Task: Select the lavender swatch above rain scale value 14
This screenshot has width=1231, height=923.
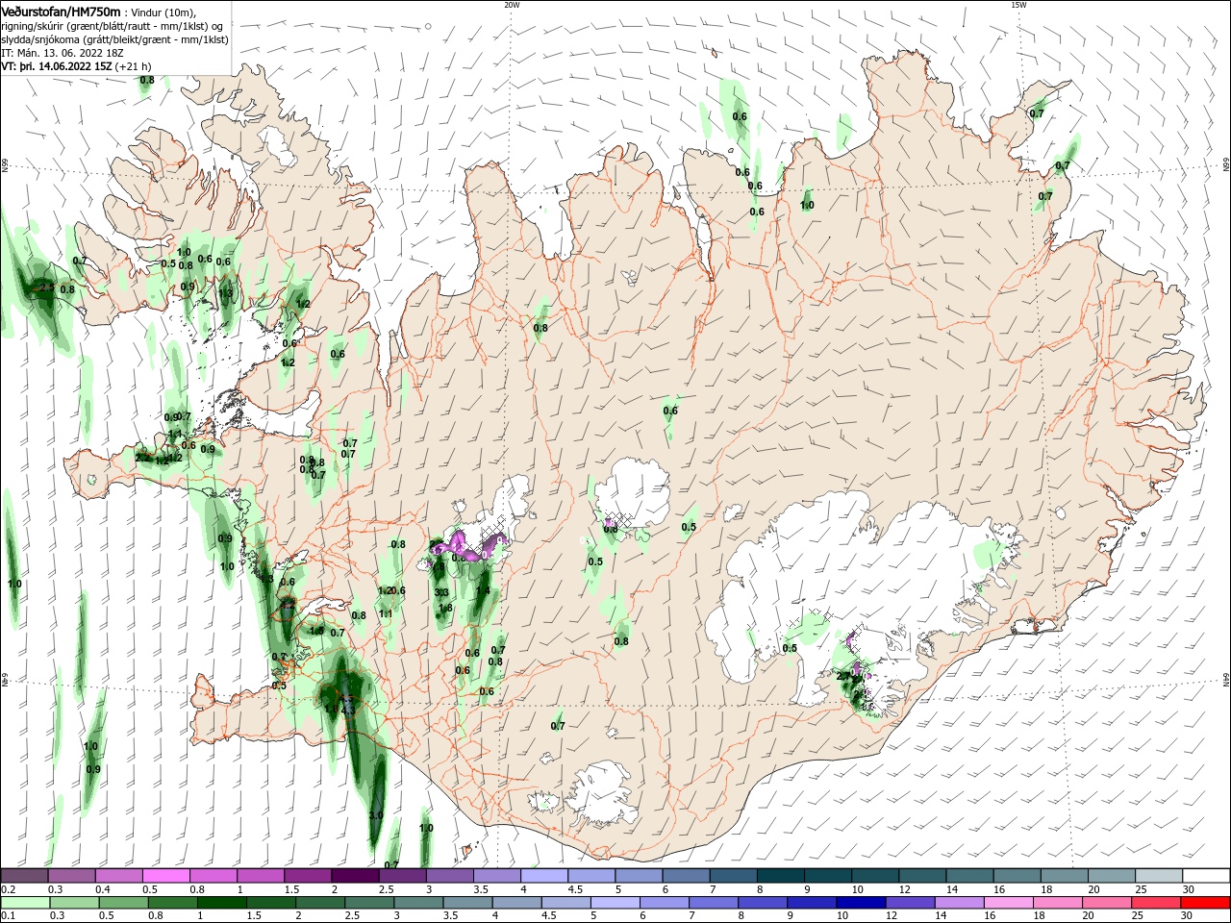Action: [x=958, y=903]
